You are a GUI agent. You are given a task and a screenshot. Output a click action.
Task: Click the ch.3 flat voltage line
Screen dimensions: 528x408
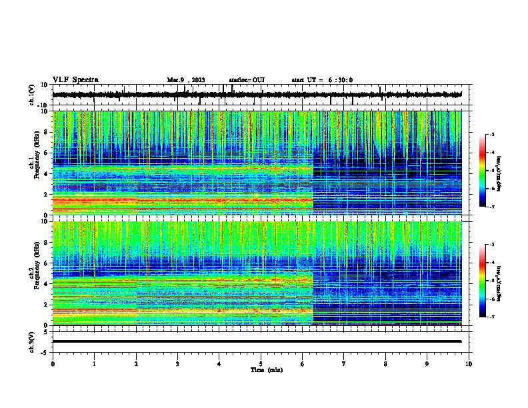tap(257, 341)
